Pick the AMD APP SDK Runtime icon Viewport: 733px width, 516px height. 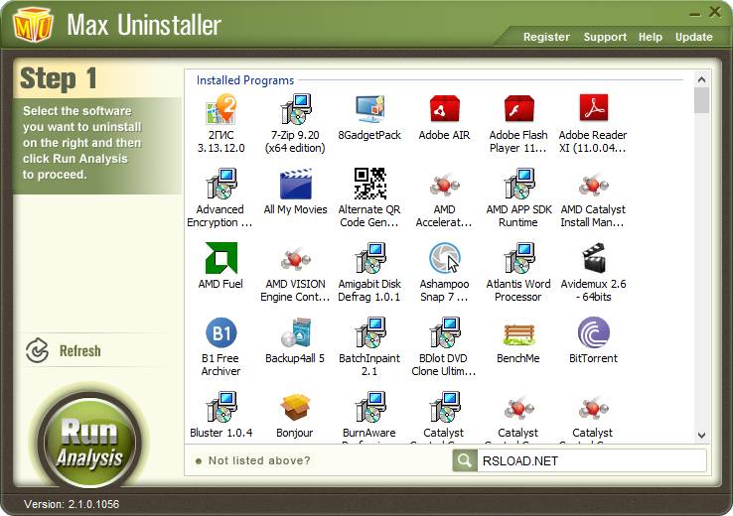[518, 184]
